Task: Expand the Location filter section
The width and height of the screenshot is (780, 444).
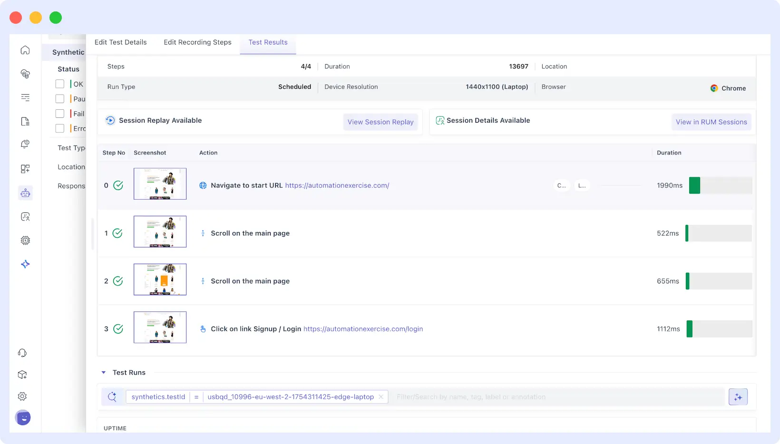Action: pos(71,167)
